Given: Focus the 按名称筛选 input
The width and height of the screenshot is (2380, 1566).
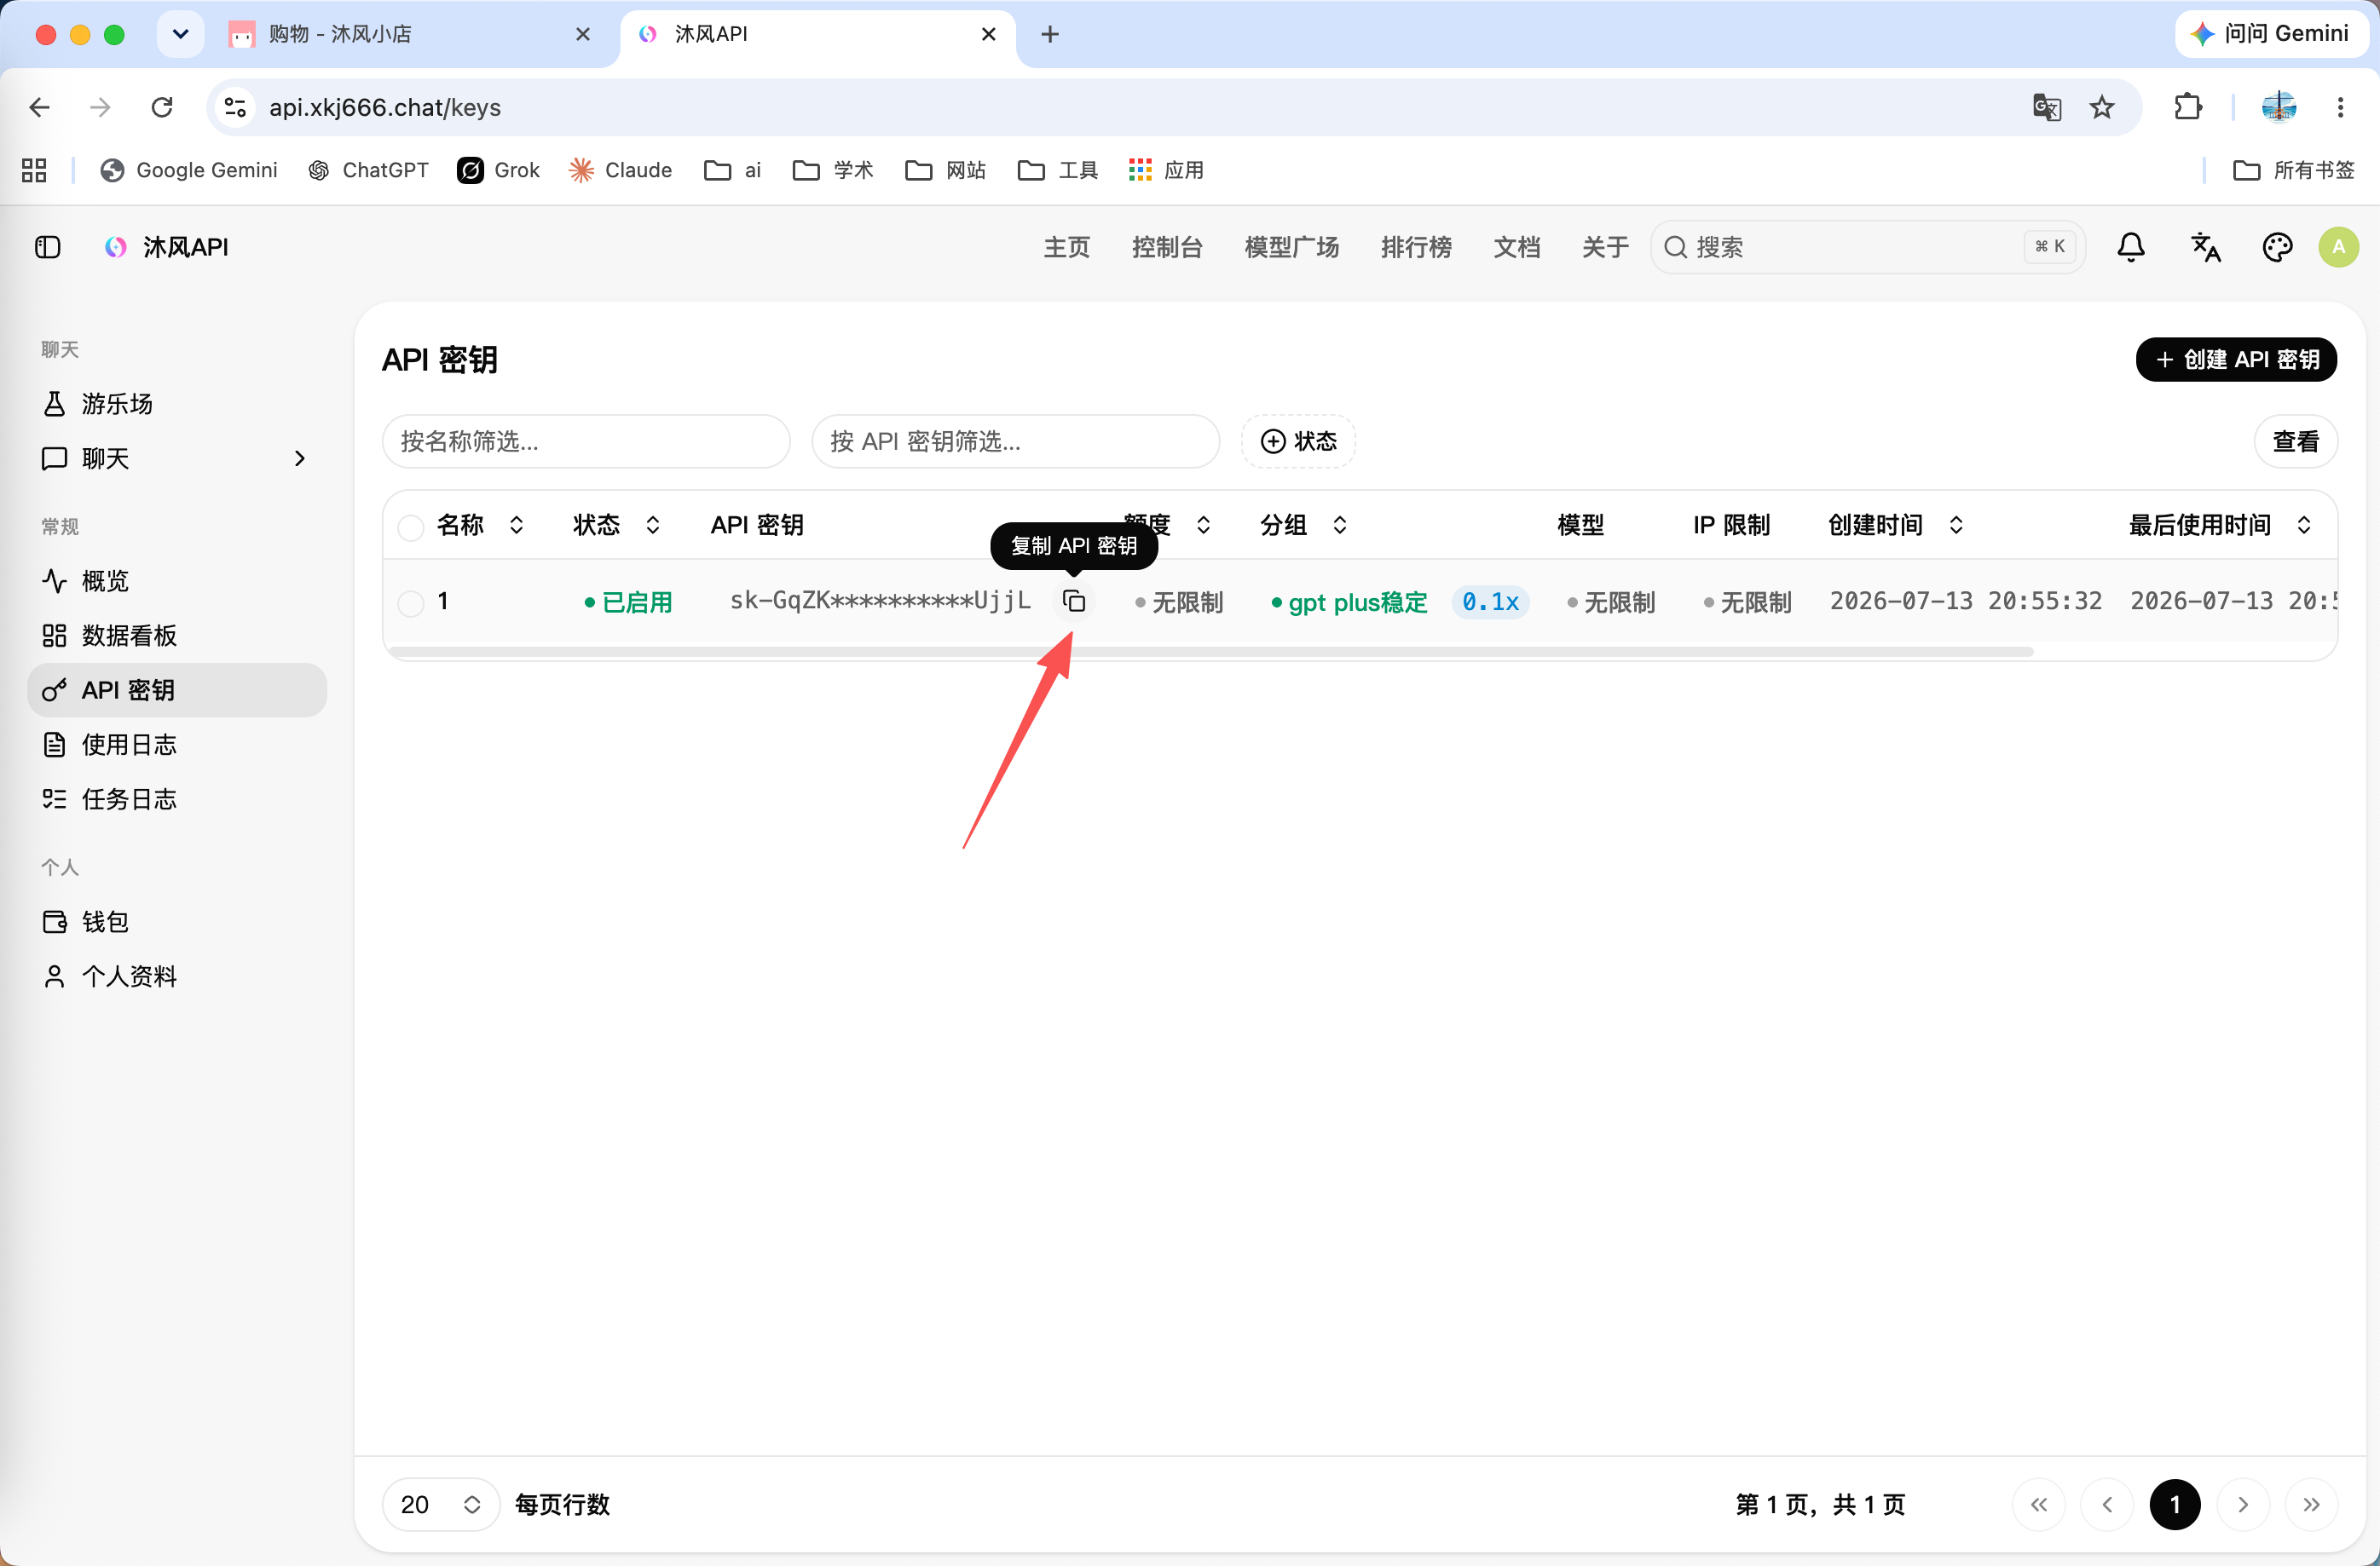Looking at the screenshot, I should [x=586, y=441].
